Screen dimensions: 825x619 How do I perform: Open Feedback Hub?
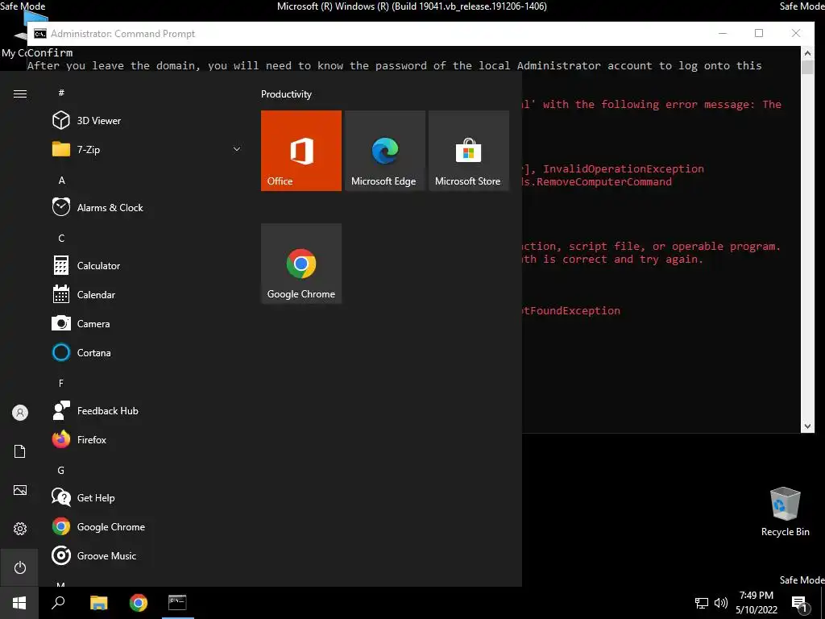pyautogui.click(x=147, y=410)
